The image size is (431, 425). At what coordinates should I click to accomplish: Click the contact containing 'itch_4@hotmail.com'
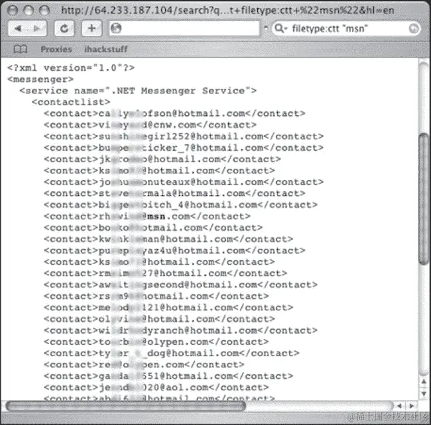click(x=180, y=205)
